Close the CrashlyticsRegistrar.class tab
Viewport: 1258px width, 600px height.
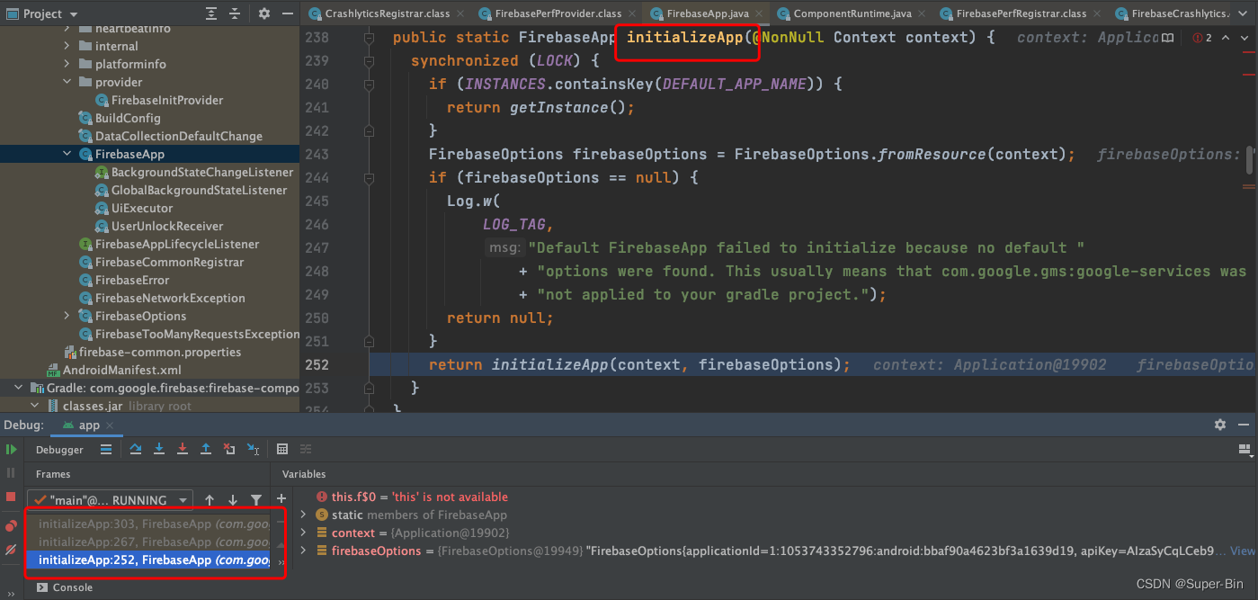(459, 13)
